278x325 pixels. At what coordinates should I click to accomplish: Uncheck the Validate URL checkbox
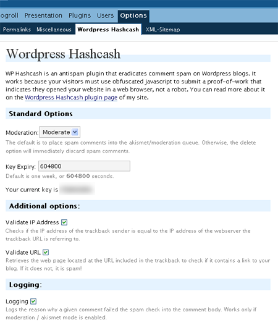pyautogui.click(x=46, y=252)
